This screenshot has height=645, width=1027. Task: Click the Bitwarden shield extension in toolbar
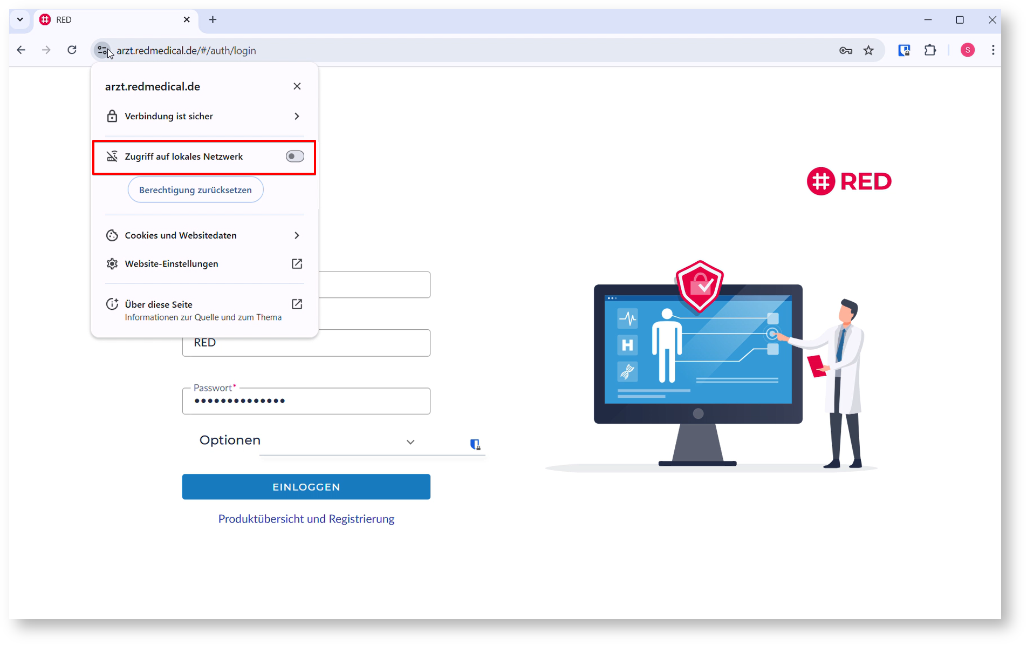pos(904,50)
